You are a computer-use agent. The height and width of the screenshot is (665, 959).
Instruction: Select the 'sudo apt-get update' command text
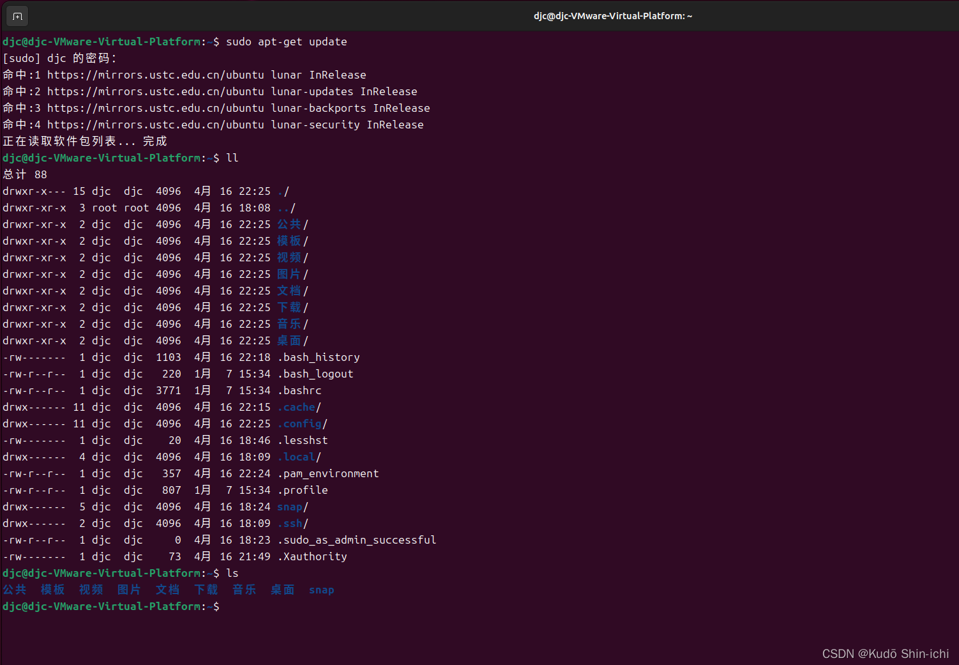[x=287, y=42]
